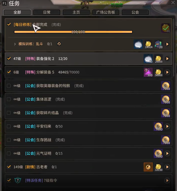Click the white stone reward icon for 装备强化 2
Image resolution: width=177 pixels, height=191 pixels.
pos(148,59)
